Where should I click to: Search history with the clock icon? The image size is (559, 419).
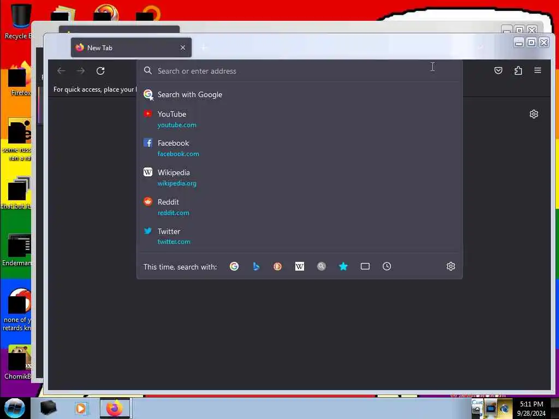tap(387, 266)
